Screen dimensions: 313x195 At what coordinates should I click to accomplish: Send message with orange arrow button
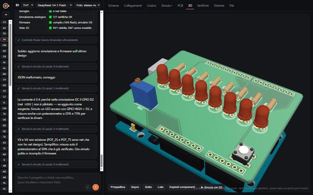click(95, 187)
